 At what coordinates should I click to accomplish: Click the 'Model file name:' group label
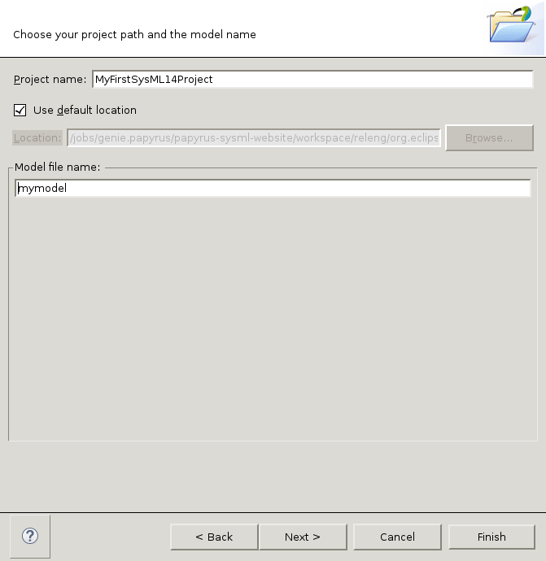[57, 167]
